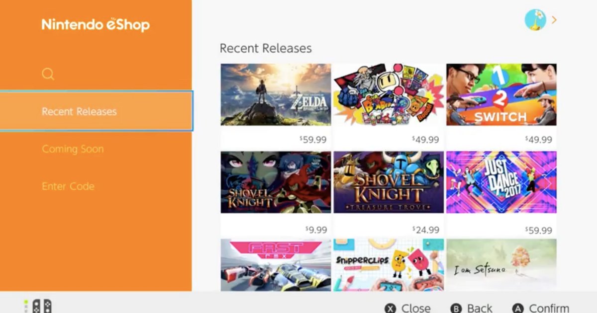
Task: Open the I am Setsuna tile
Action: click(501, 265)
